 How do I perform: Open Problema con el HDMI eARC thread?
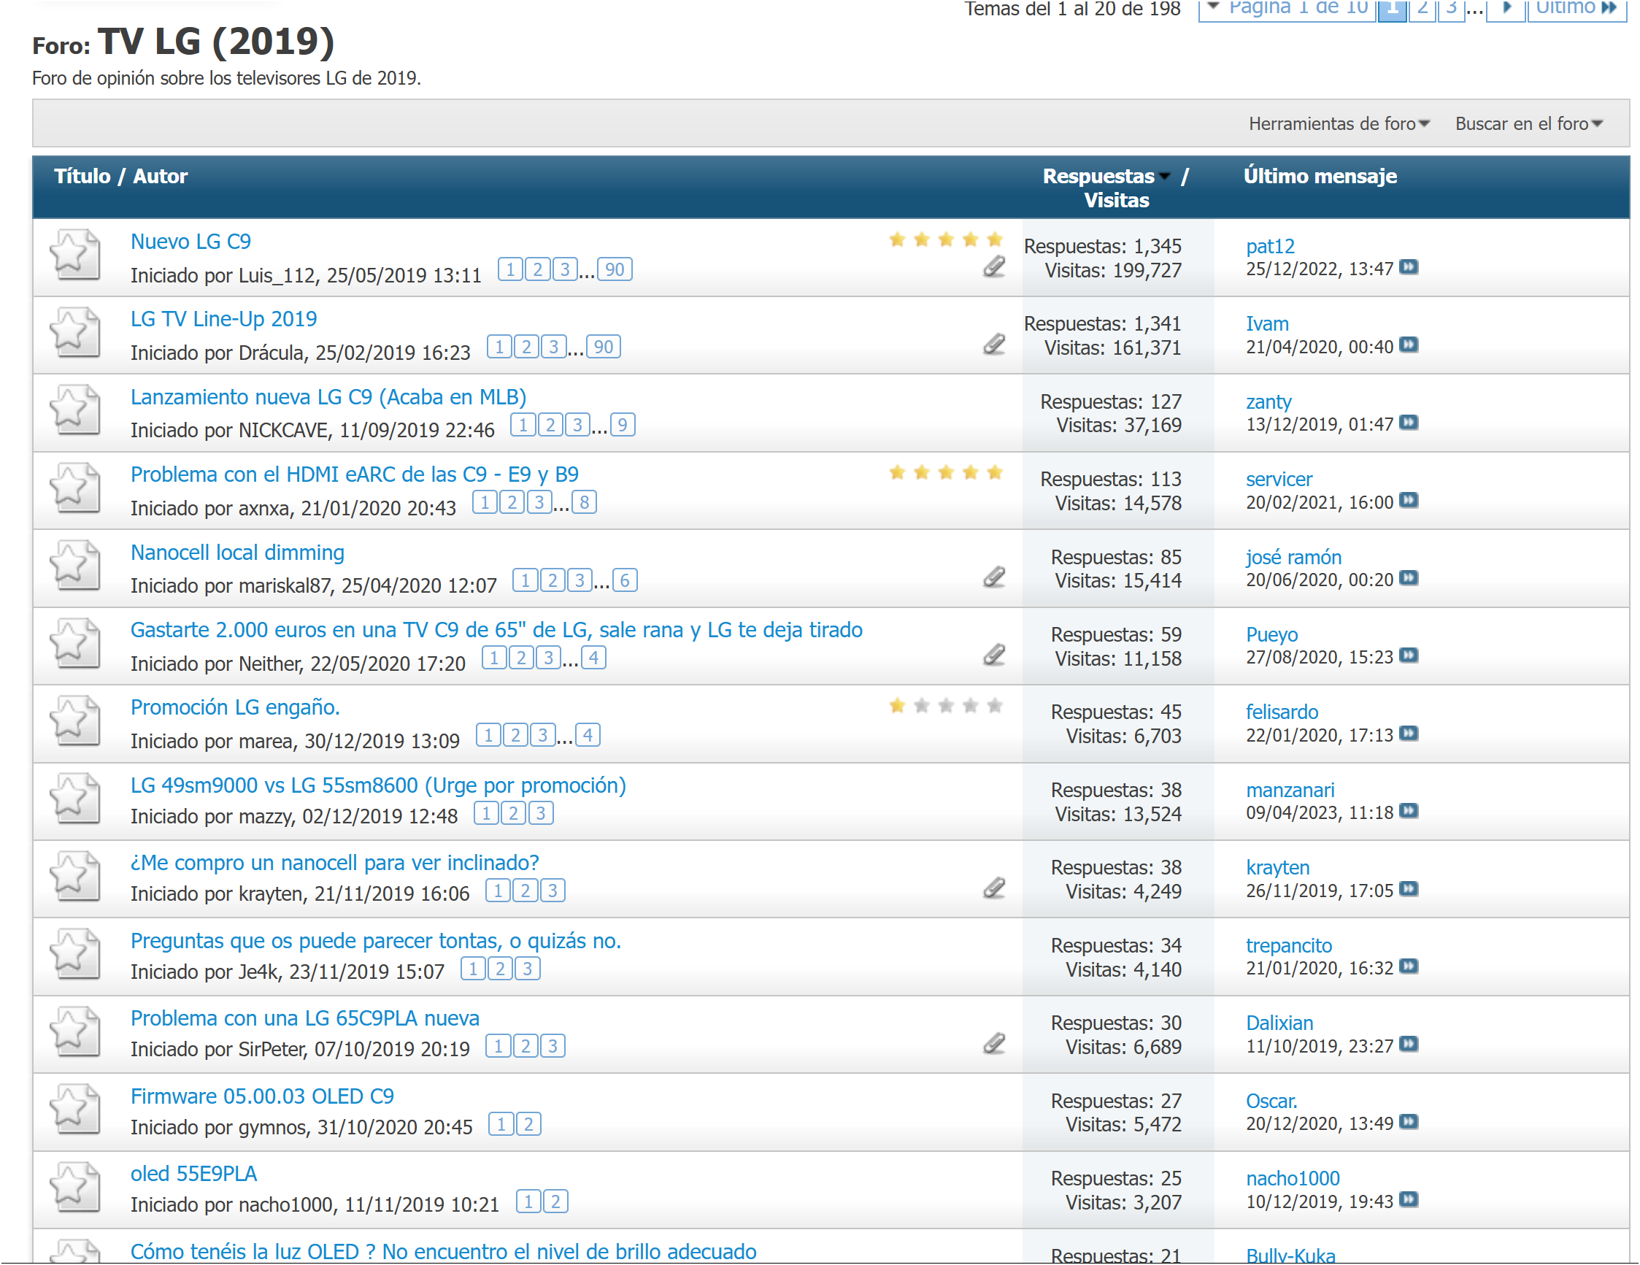(x=355, y=474)
